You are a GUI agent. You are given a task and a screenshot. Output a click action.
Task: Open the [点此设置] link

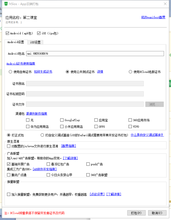click(x=97, y=194)
